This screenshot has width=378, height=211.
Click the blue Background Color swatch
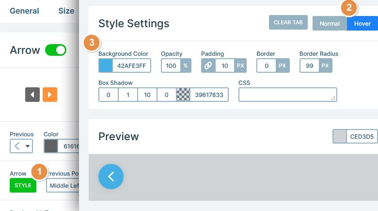[106, 65]
